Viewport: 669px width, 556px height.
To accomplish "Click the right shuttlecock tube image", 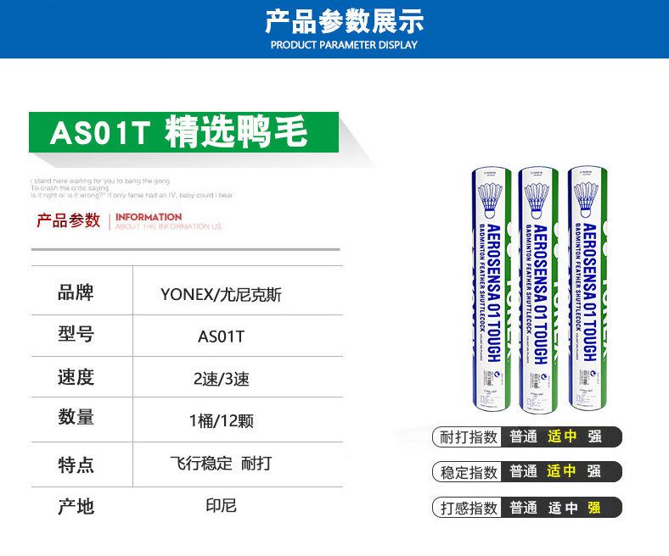I will [587, 288].
